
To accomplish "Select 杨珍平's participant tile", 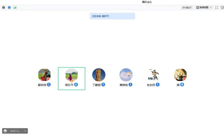I will (x=71, y=79).
